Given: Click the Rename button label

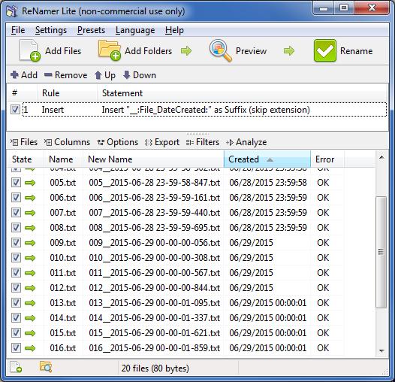Looking at the screenshot, I should click(x=356, y=51).
